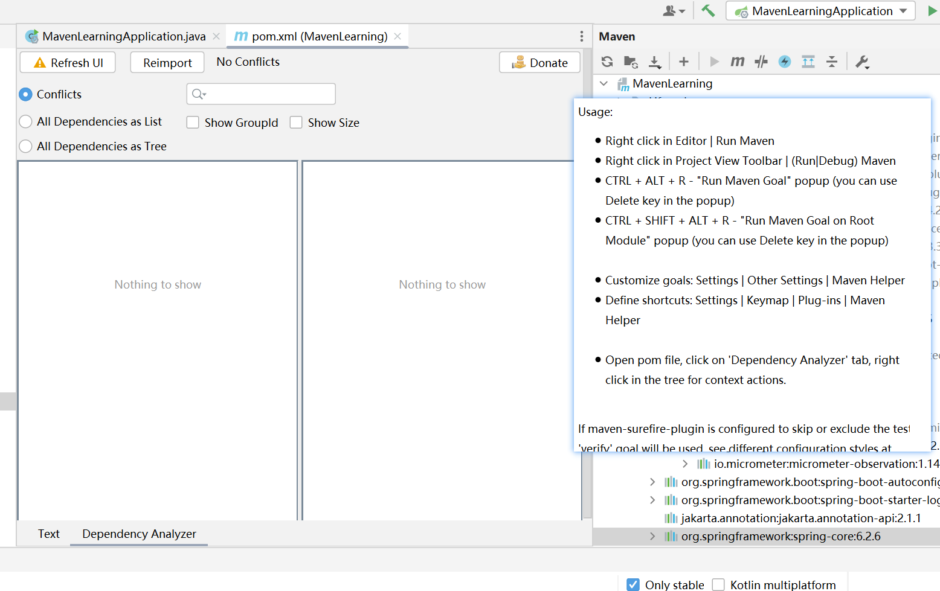The height and width of the screenshot is (591, 940).
Task: Select All Dependencies as List option
Action: 25,121
